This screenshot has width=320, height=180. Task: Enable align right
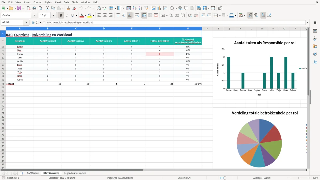click(x=111, y=15)
